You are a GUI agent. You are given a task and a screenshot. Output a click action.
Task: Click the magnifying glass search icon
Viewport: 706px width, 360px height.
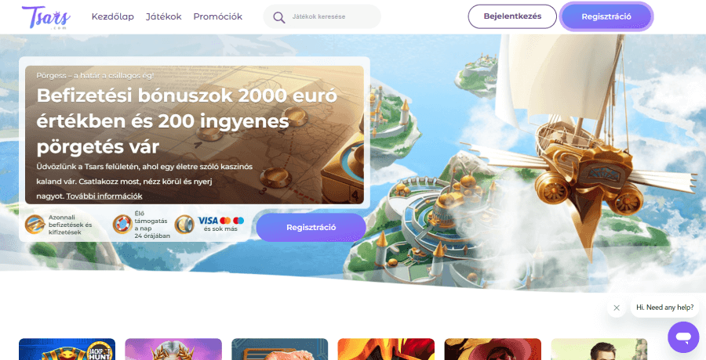tap(279, 17)
